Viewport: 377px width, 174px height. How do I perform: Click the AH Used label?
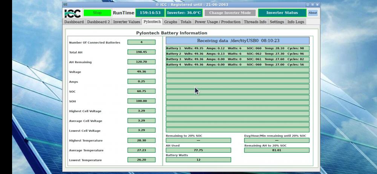[x=173, y=146]
